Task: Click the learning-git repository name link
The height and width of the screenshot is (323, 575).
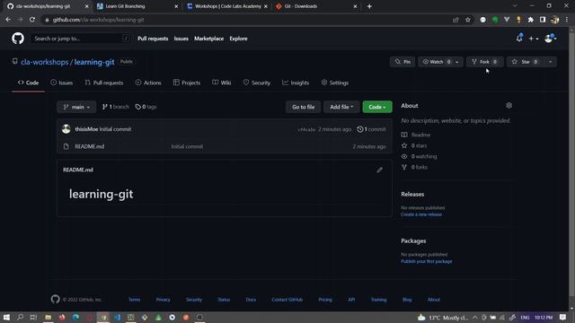Action: 94,62
